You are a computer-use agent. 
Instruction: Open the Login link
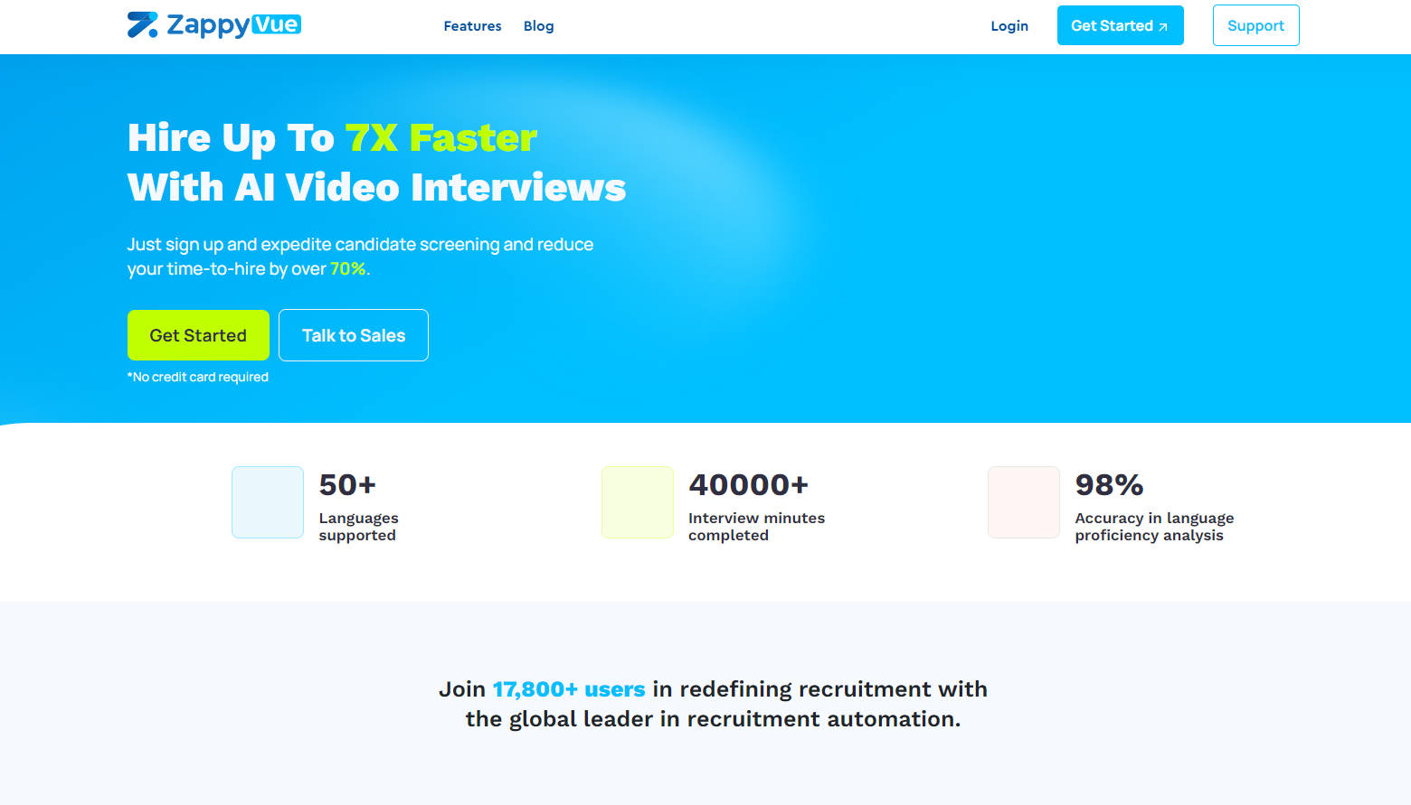click(1009, 26)
